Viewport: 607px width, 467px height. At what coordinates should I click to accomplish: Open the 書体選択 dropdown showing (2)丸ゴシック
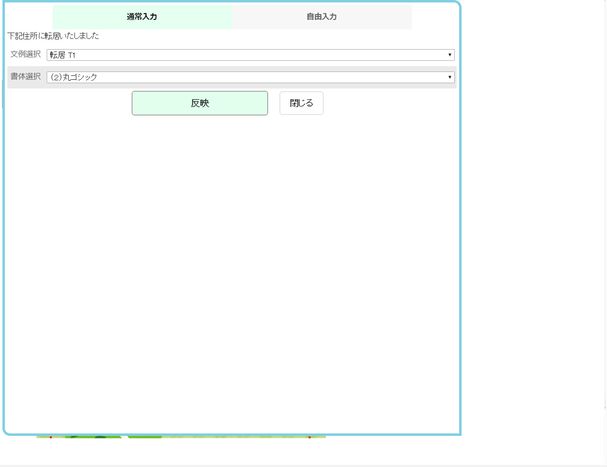(250, 77)
